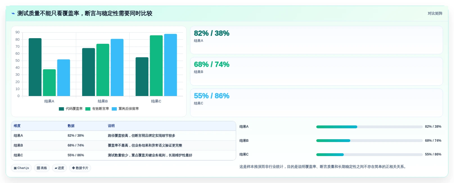Click the dark green 代码覆盖率 bar for 结果B
454x183 pixels.
[x=89, y=72]
